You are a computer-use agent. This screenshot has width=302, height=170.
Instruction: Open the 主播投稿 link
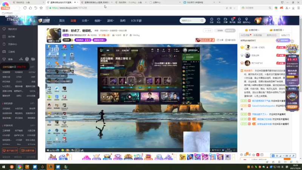252,30
